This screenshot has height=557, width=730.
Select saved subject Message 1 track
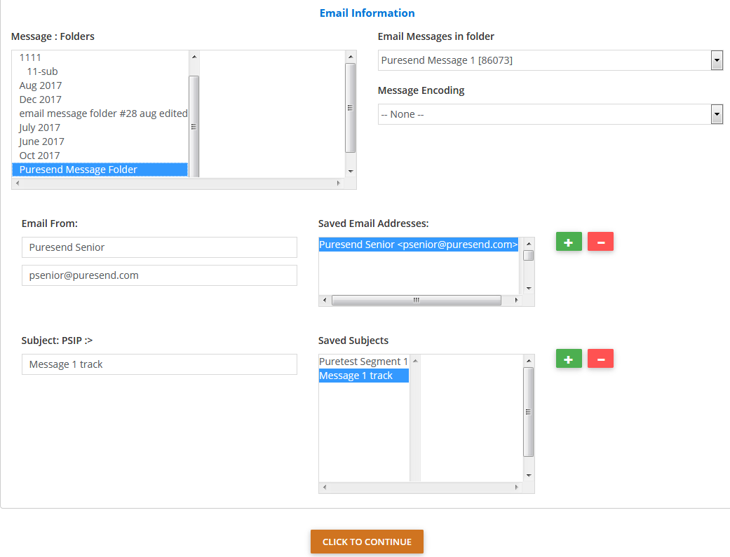coord(364,376)
